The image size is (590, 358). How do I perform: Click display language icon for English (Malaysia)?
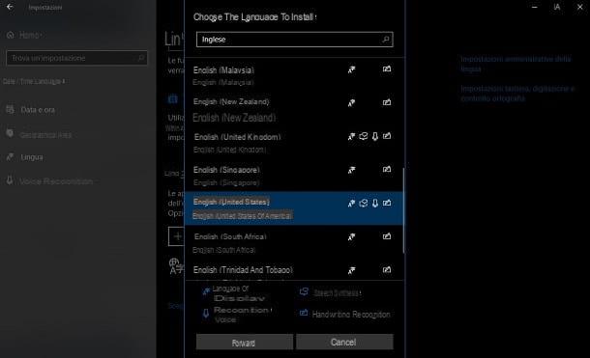(x=351, y=69)
